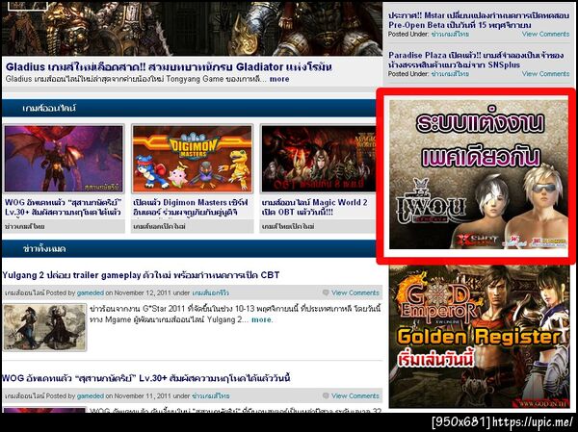Open Digimon Masters server card title

click(x=191, y=208)
